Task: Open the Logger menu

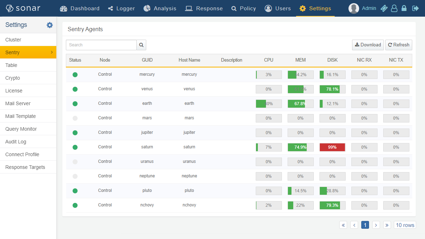Action: click(x=121, y=8)
